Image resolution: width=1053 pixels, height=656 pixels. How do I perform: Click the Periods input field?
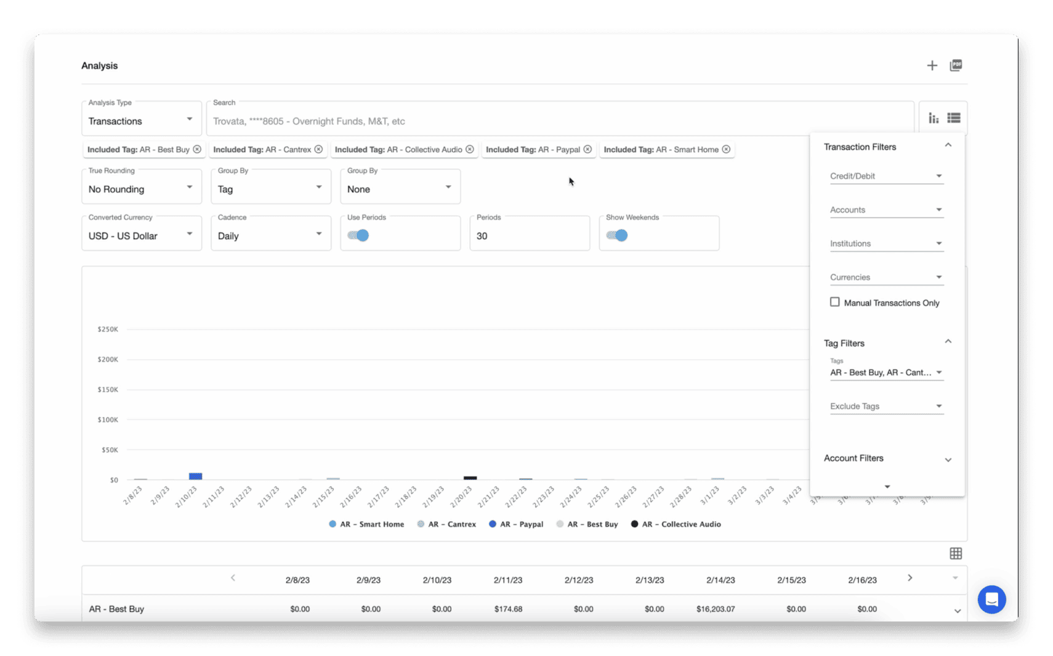[529, 236]
